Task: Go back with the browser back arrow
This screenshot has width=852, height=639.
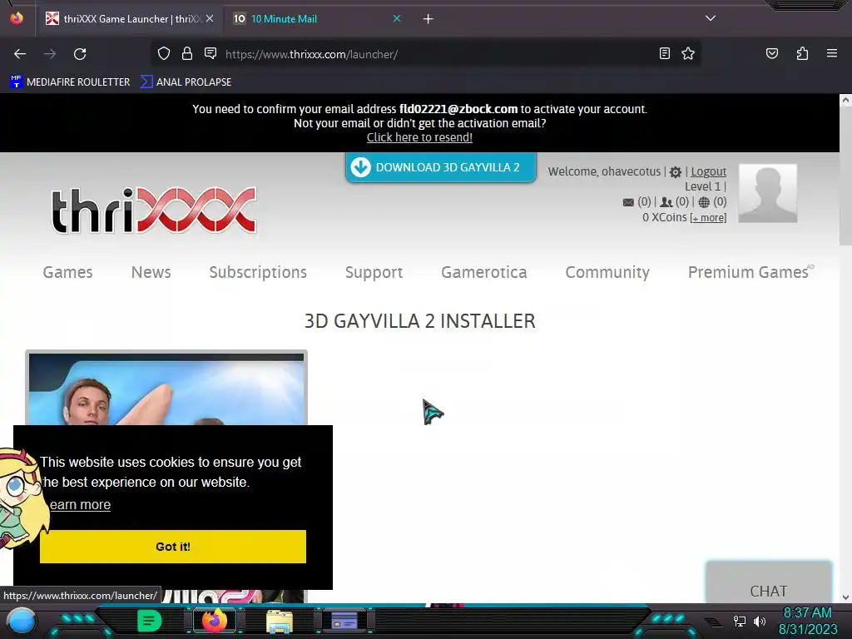Action: (20, 54)
